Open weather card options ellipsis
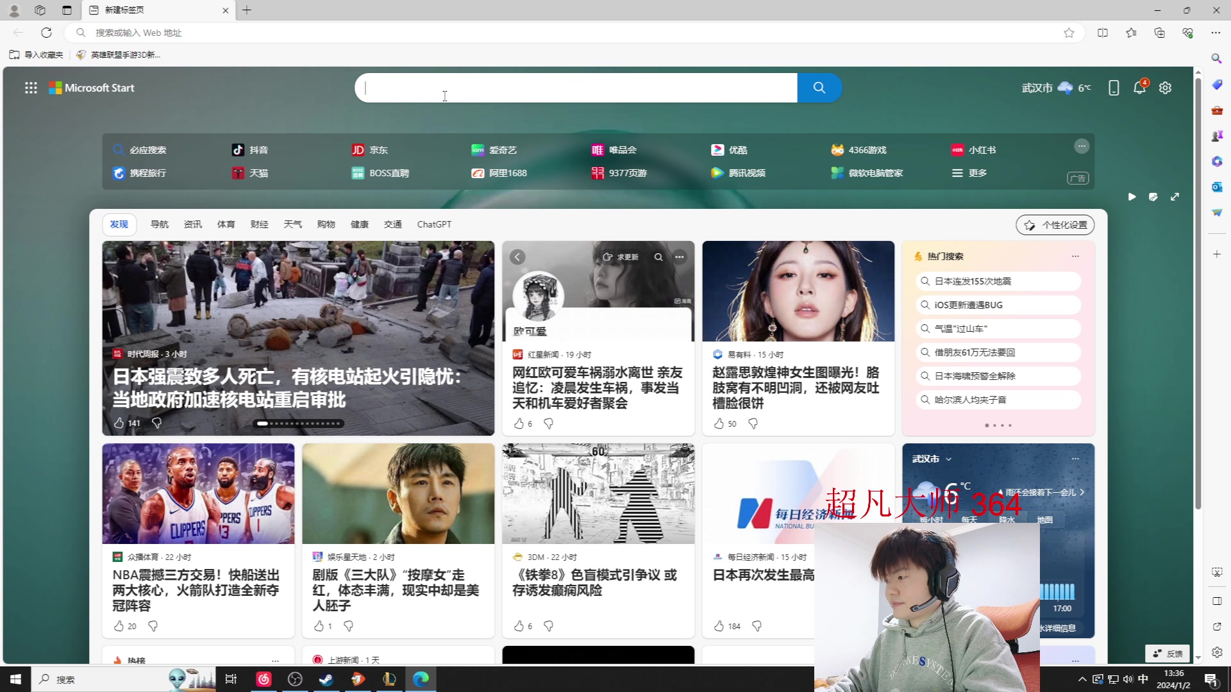The image size is (1231, 692). pos(1075,459)
